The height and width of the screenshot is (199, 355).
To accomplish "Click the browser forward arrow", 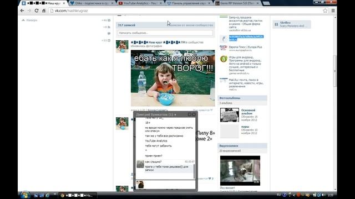I will click(x=29, y=11).
